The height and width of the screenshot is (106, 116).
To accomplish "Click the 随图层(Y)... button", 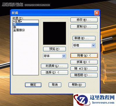I will pyautogui.click(x=84, y=75).
